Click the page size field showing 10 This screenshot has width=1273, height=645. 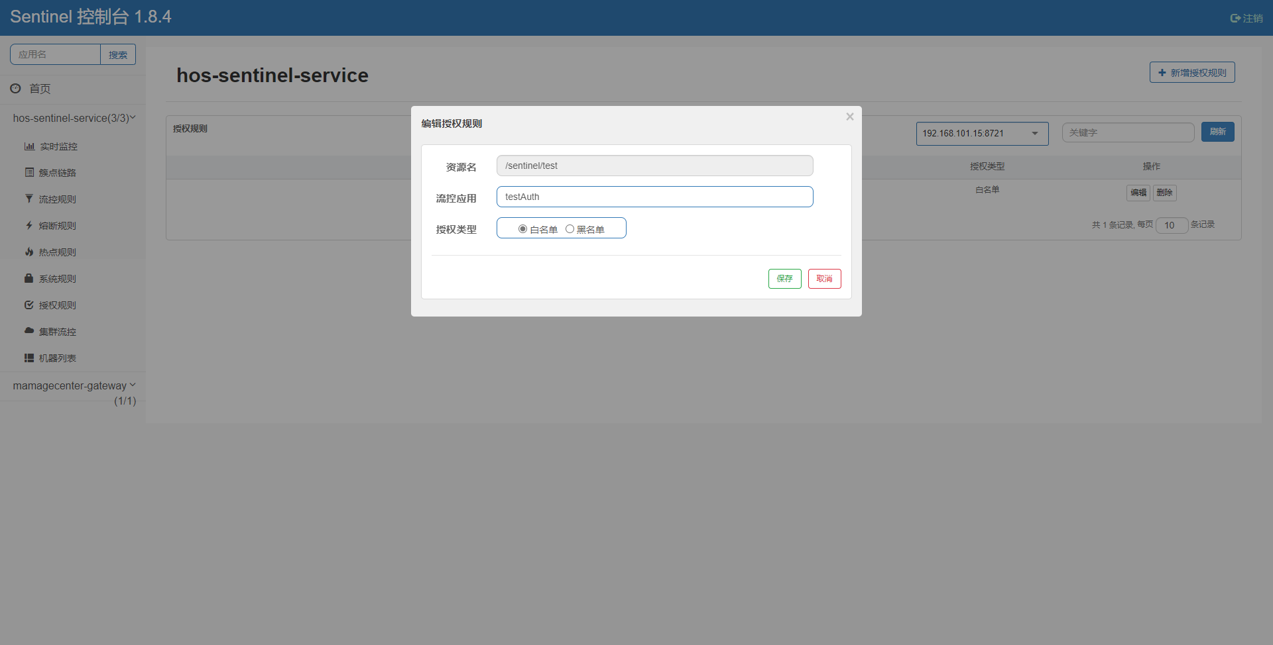(1172, 225)
